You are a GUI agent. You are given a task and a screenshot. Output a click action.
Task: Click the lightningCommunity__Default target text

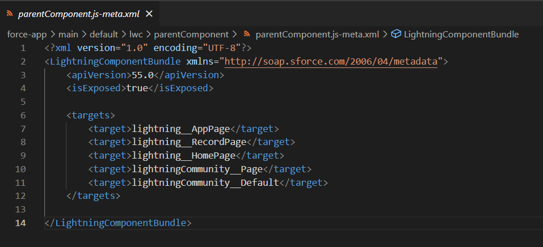click(x=205, y=182)
